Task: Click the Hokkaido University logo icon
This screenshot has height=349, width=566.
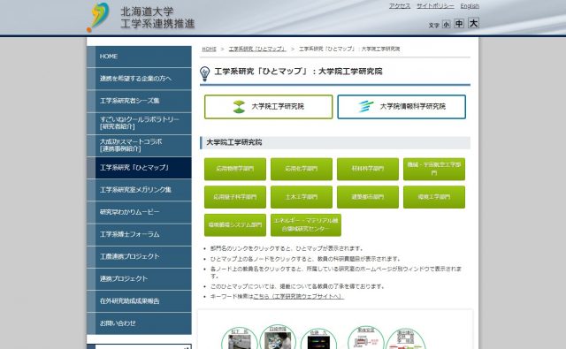Action: point(98,17)
